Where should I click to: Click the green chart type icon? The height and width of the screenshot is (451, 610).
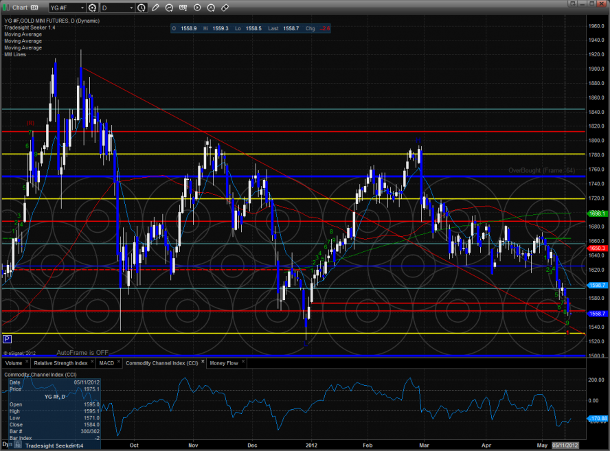point(5,8)
